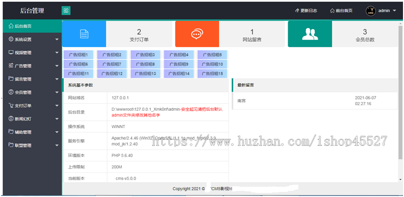Image resolution: width=404 pixels, height=197 pixels.
Task: Select the 127.0.0.1 domain value
Action: [120, 98]
